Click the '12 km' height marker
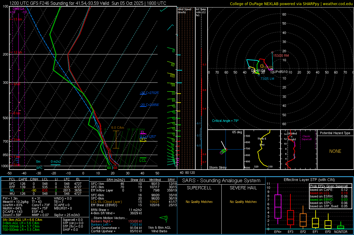The image size is (354, 235). click(x=18, y=52)
